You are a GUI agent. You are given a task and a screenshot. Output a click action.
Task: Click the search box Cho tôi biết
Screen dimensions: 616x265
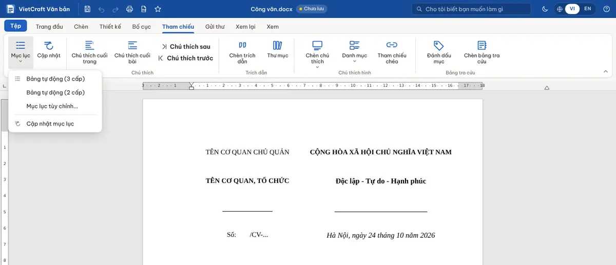[x=471, y=9]
